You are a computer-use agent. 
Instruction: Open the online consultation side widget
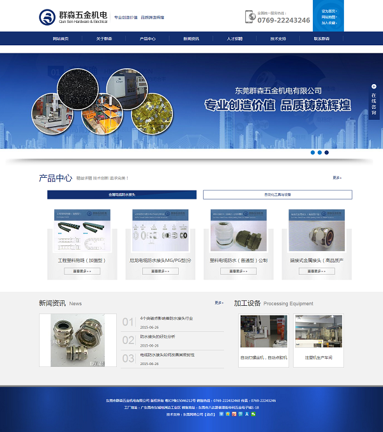[x=374, y=101]
